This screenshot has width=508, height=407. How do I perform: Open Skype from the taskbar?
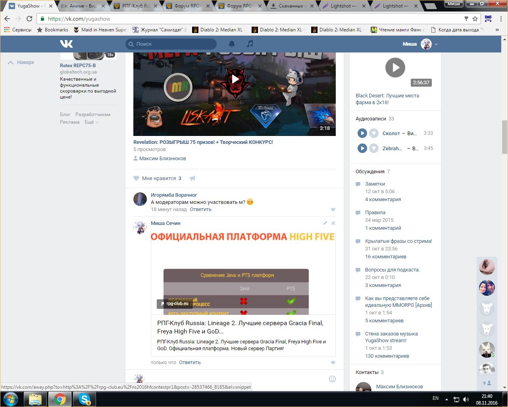[85, 399]
